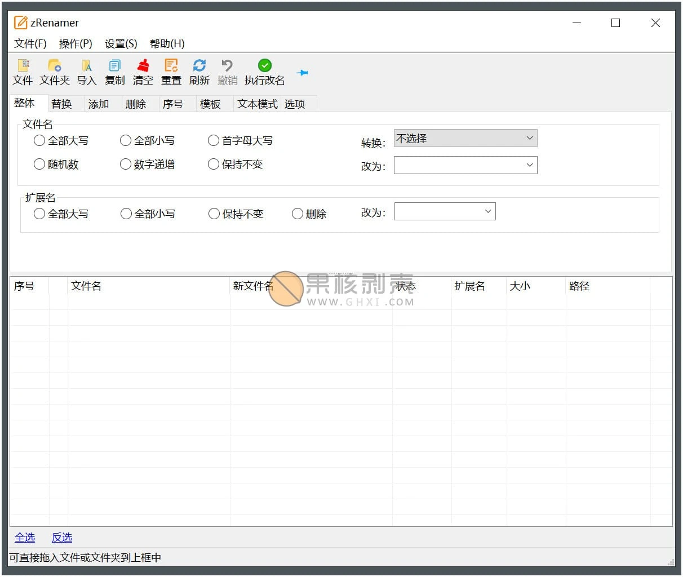
Task: Click the zRenamer app icon in title bar
Action: (x=21, y=23)
